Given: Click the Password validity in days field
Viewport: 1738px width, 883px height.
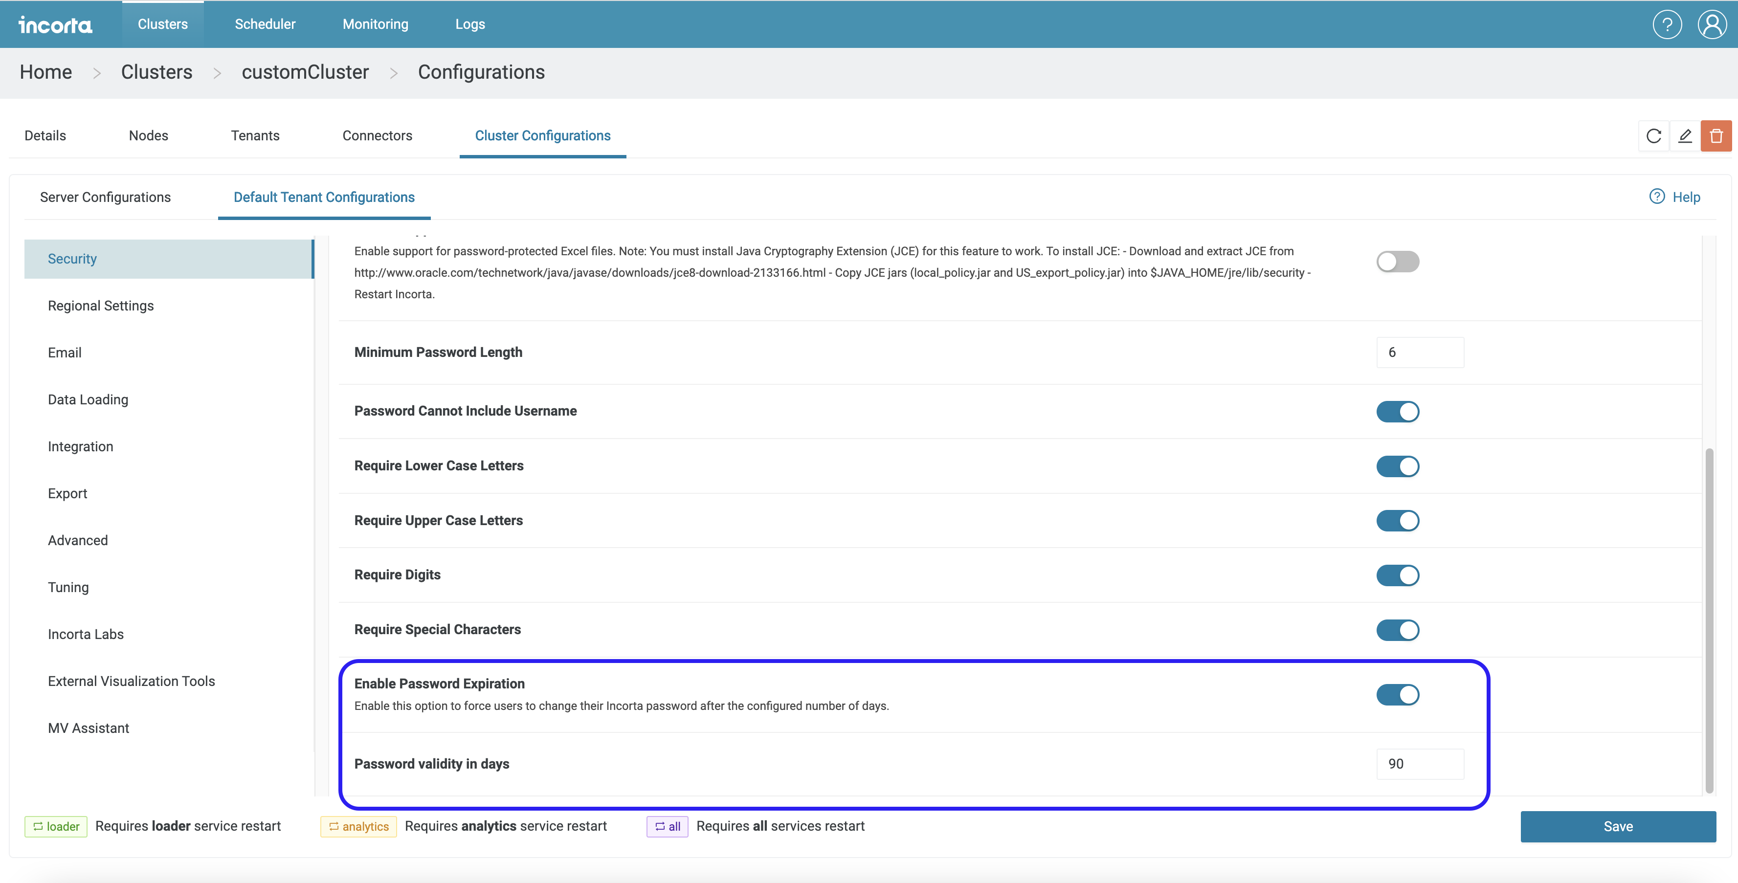Looking at the screenshot, I should point(1420,764).
